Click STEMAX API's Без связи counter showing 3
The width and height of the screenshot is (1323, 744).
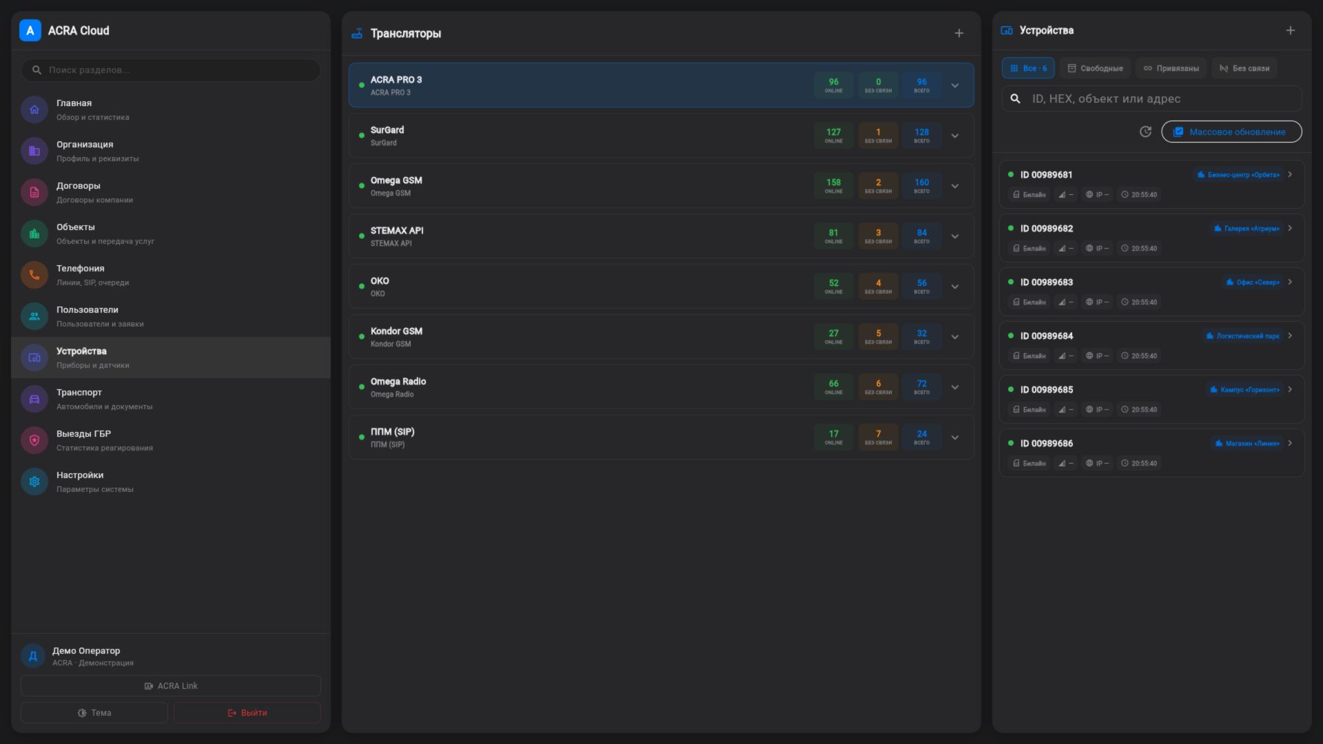coord(878,236)
